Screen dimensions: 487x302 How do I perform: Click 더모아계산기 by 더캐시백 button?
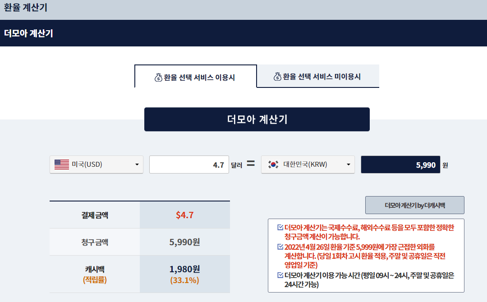[x=415, y=205]
